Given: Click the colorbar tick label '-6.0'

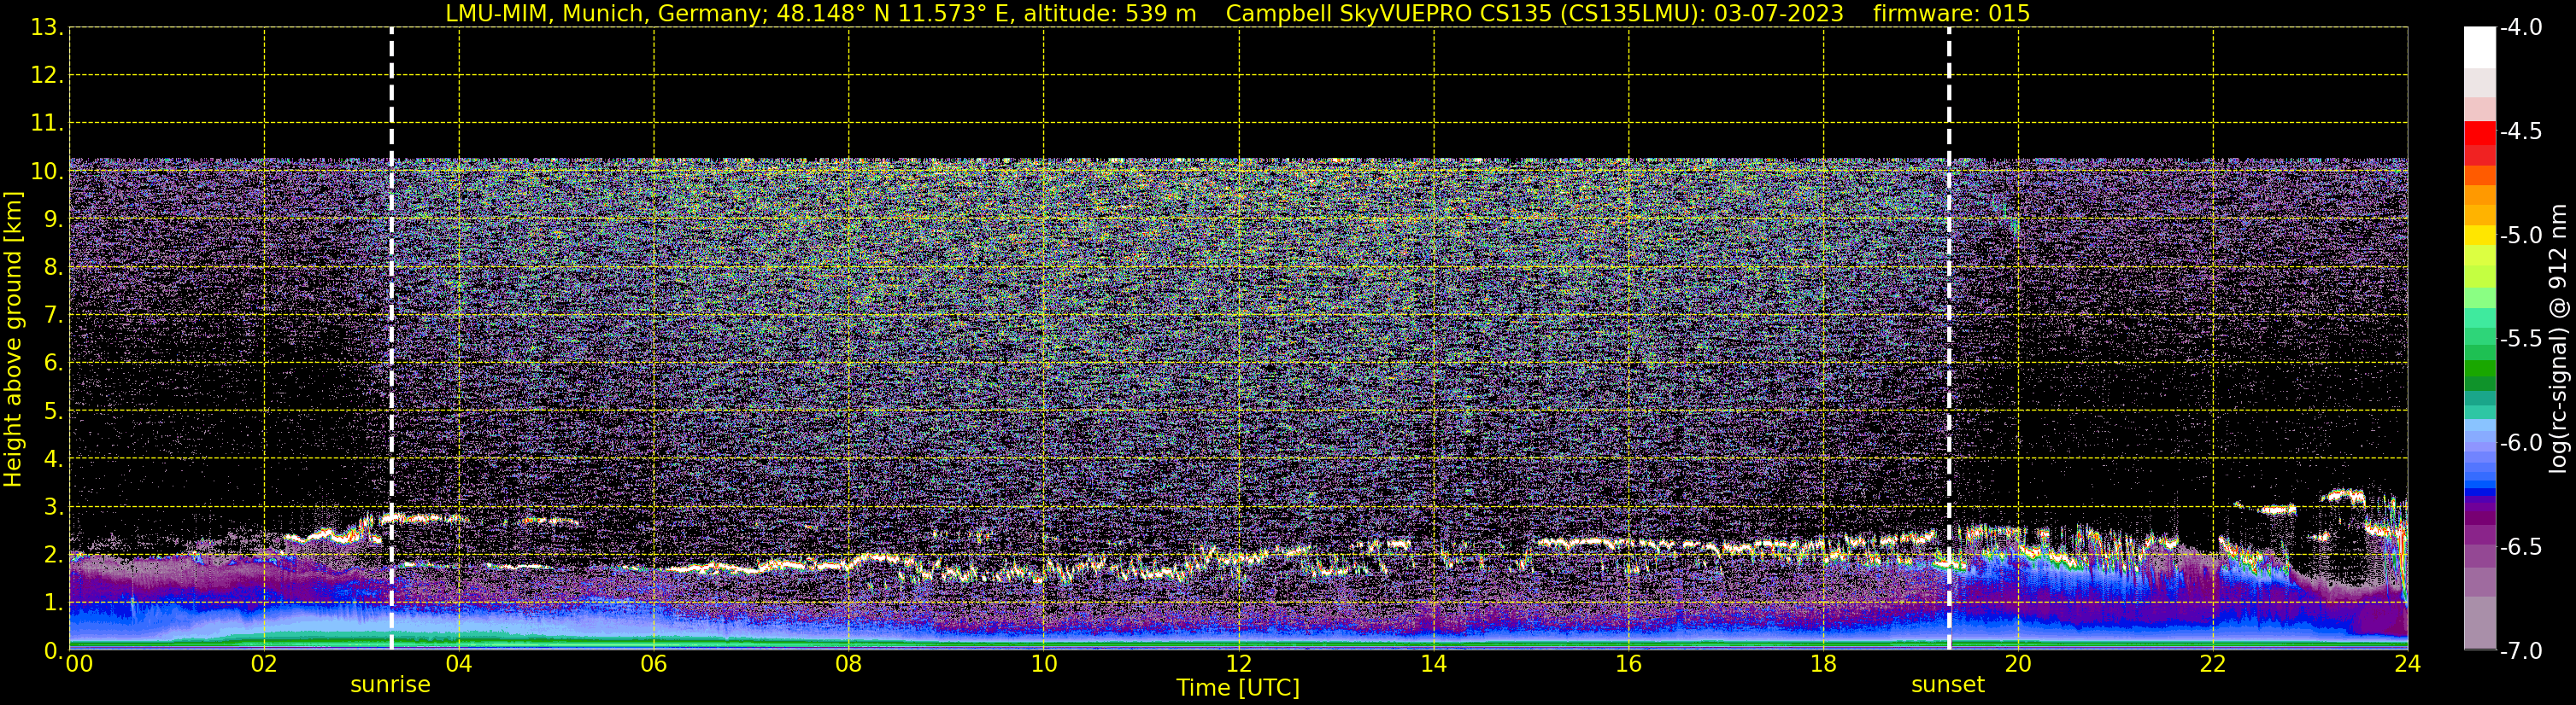Looking at the screenshot, I should pyautogui.click(x=2520, y=443).
